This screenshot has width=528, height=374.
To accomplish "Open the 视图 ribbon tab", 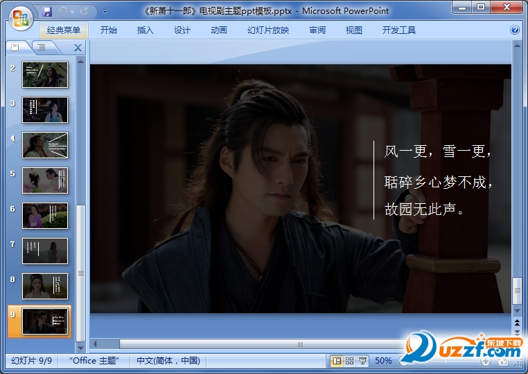I will pyautogui.click(x=354, y=30).
